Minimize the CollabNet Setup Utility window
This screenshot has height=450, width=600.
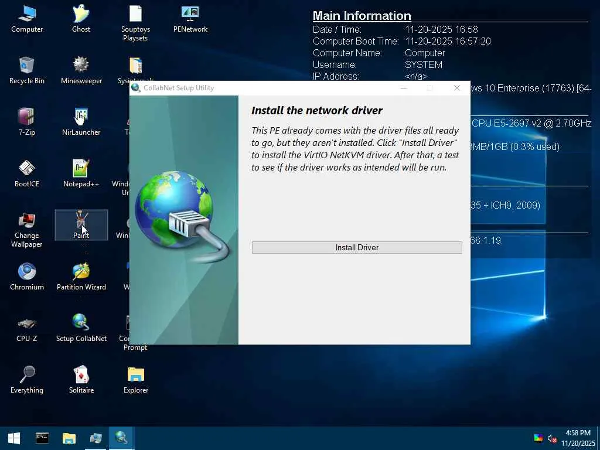pos(404,88)
